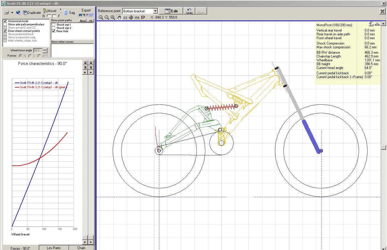Viewport: 387px width, 250px height.
Task: Click the drawing vertical scrollbar thumb
Action: [x=383, y=147]
